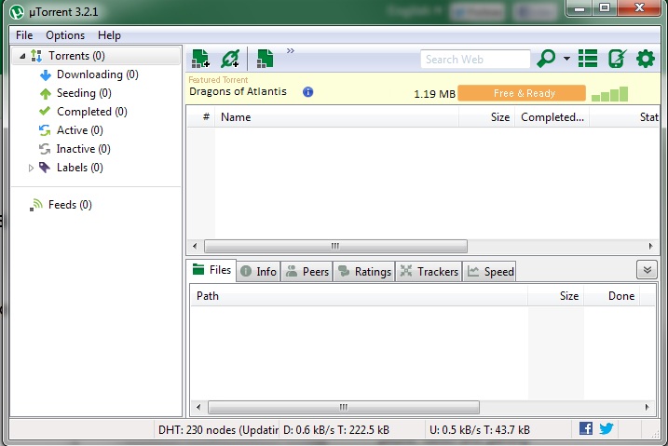Click the DHT: 230 nodes status
Screen dimensions: 668x446
click(218, 430)
